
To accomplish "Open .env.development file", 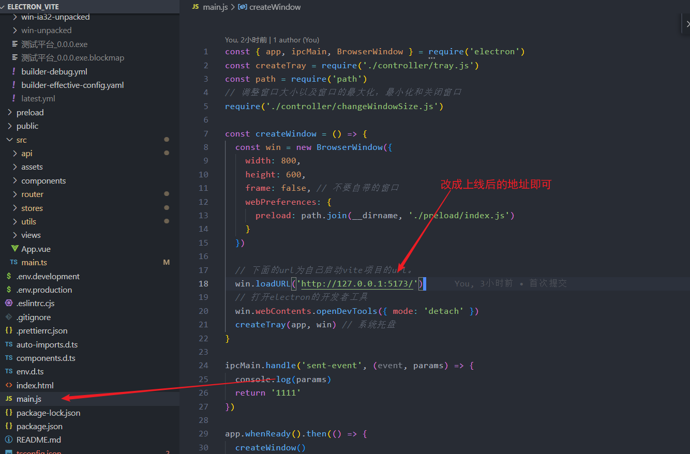I will (x=48, y=277).
